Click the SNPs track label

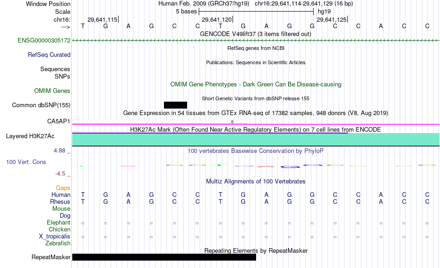(x=63, y=76)
